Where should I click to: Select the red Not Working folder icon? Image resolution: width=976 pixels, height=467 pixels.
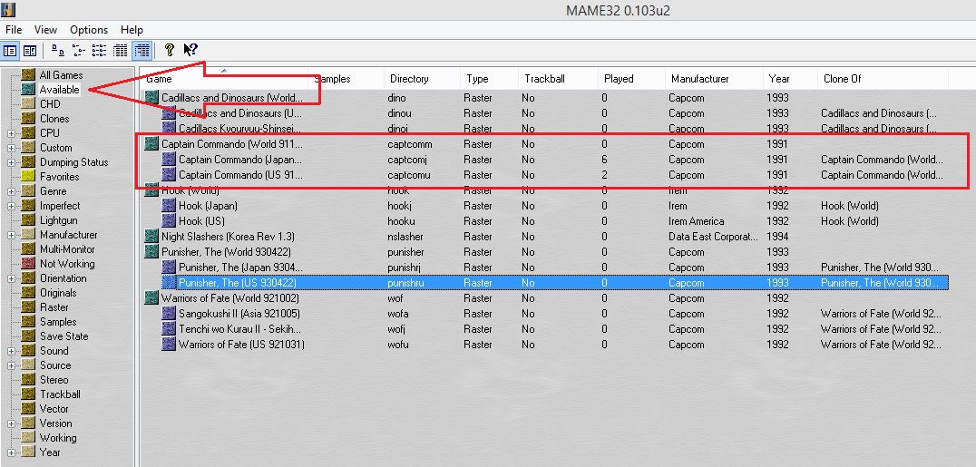(28, 263)
